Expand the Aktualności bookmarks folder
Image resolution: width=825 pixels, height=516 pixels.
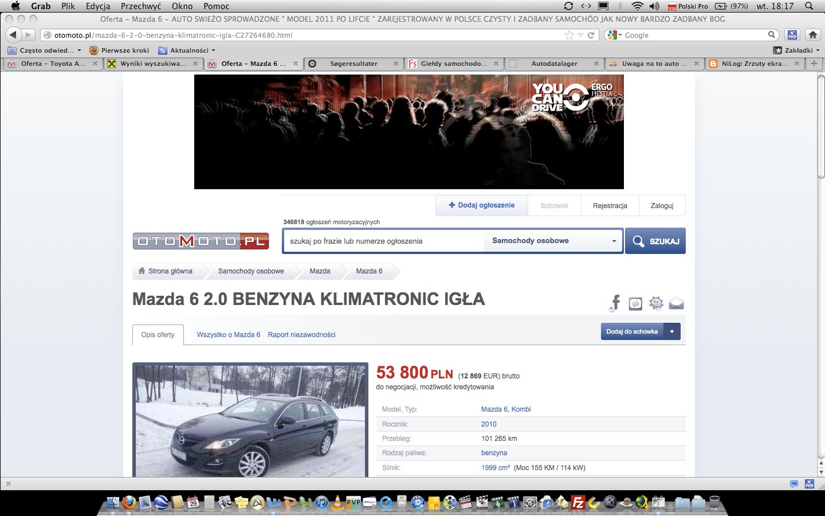tap(187, 50)
